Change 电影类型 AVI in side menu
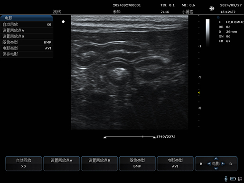 coord(27,48)
